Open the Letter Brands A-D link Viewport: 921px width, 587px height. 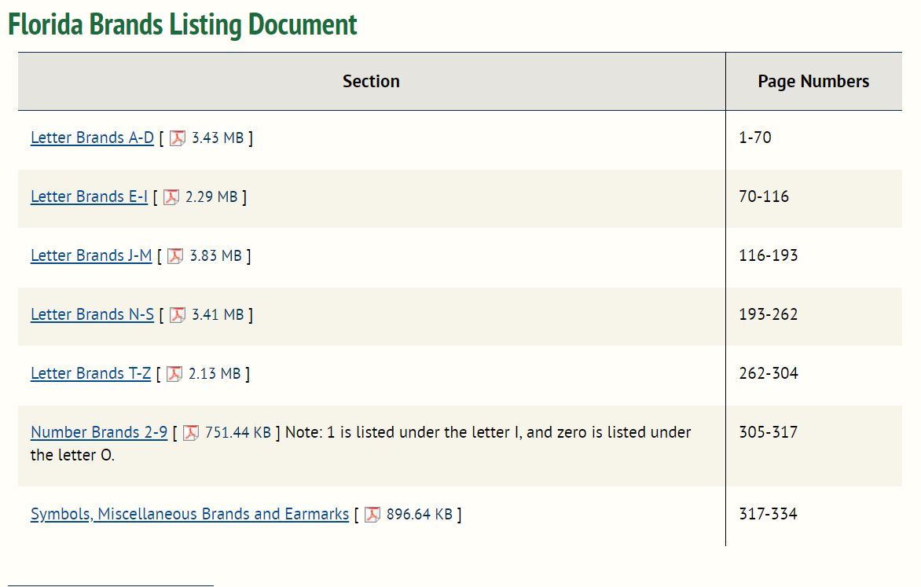click(92, 138)
